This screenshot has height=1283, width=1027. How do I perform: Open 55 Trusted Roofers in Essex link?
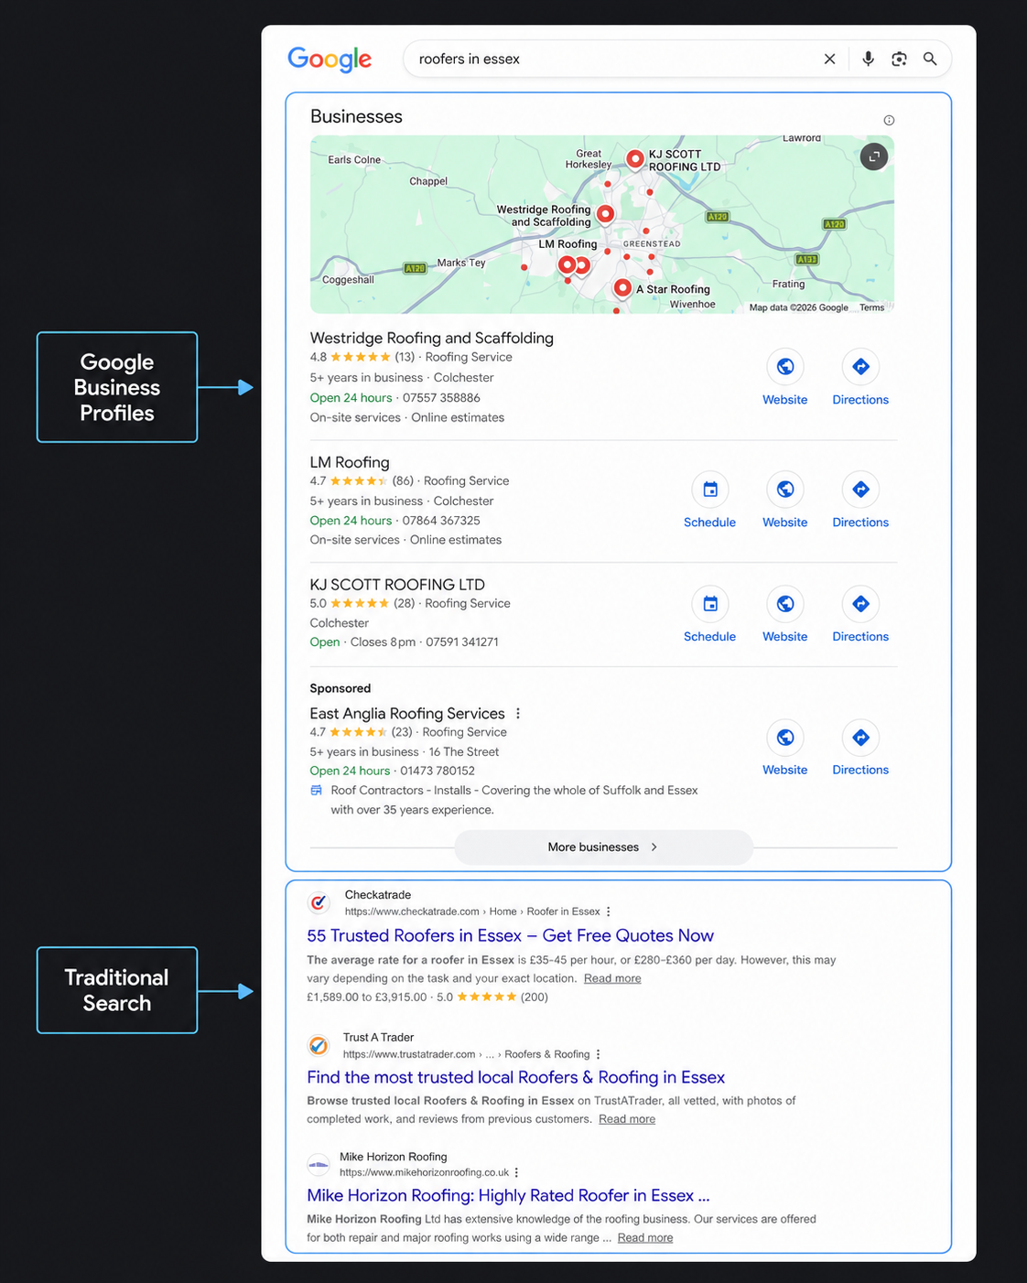pyautogui.click(x=510, y=935)
